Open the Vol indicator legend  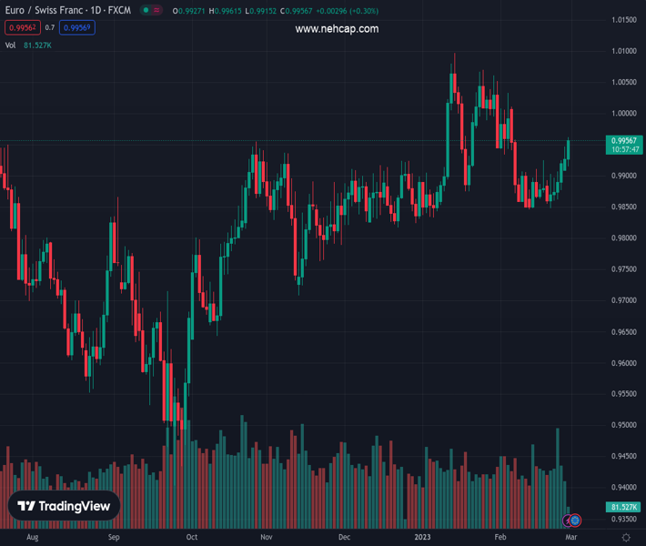11,45
